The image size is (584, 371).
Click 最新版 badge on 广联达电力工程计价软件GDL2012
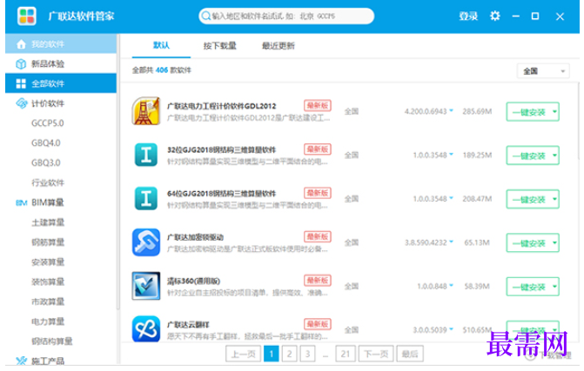pos(318,106)
